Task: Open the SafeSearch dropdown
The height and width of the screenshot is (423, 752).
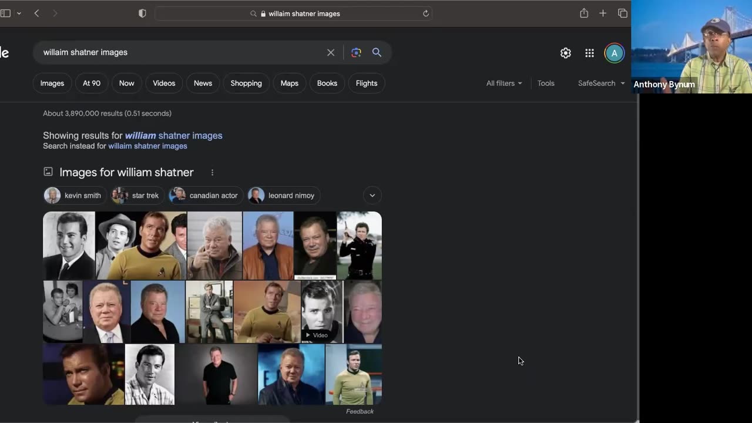Action: click(601, 83)
